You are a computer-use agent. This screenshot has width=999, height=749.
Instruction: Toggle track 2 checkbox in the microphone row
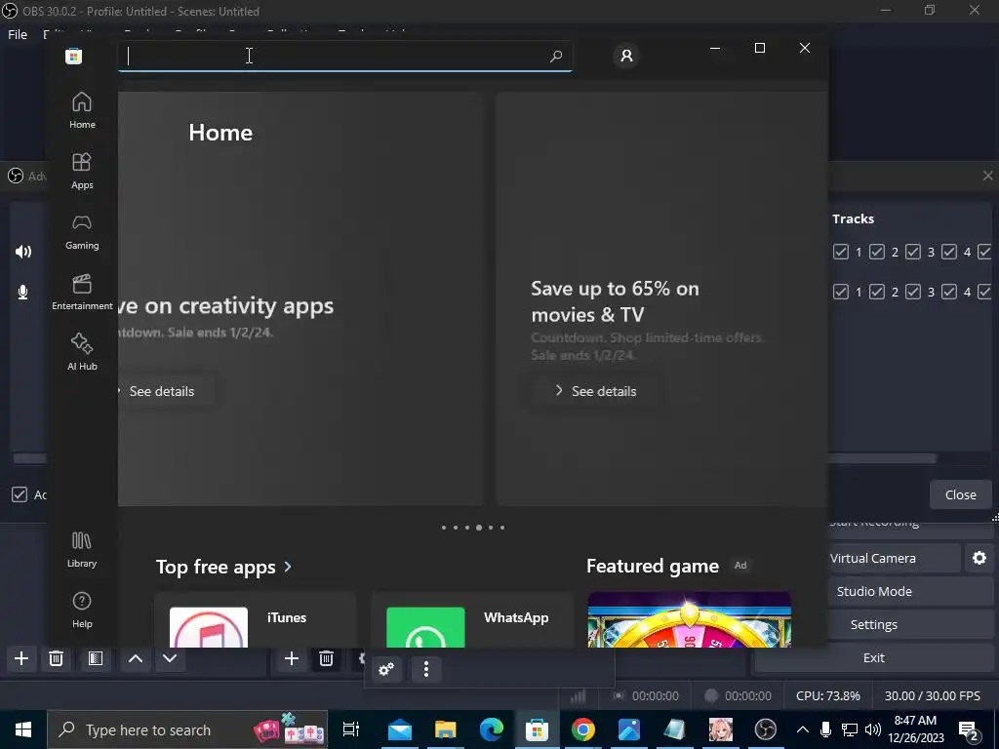(x=877, y=292)
